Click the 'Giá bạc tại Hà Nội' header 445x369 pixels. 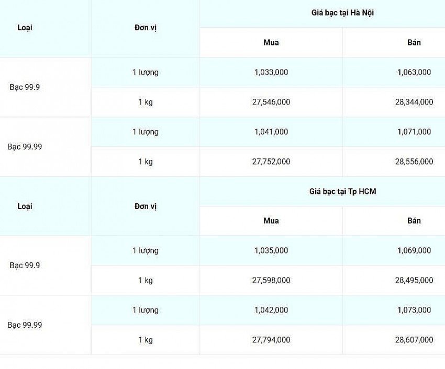pos(342,13)
